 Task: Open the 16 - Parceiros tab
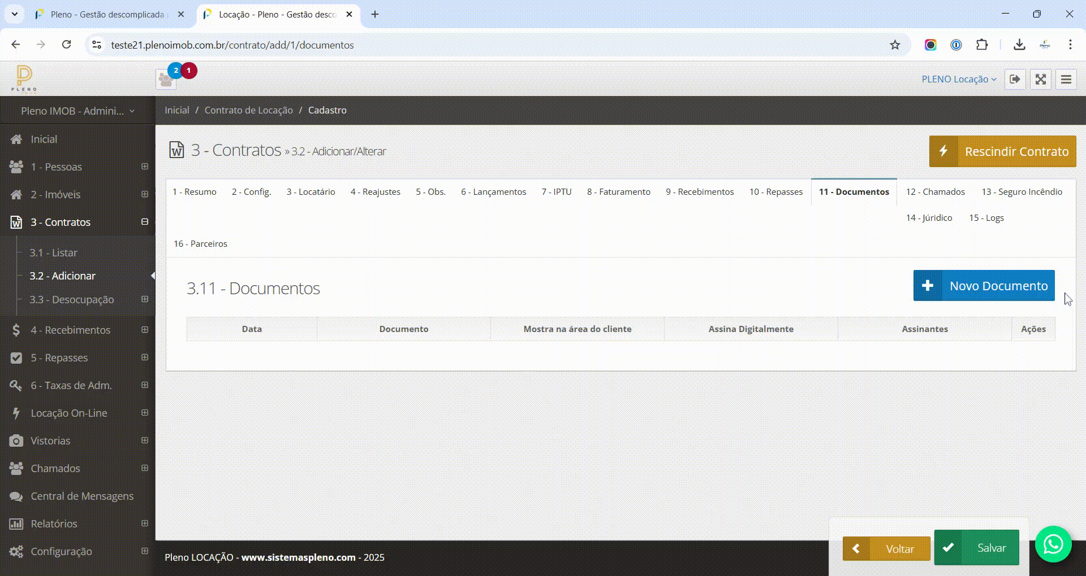(x=200, y=244)
